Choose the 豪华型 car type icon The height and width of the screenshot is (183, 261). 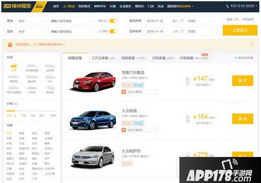(32, 77)
